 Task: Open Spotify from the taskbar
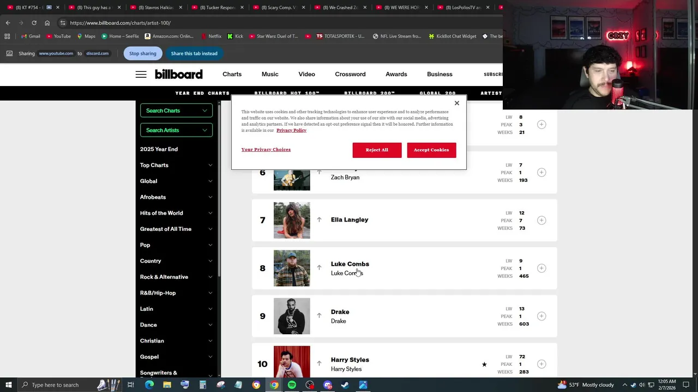pos(292,385)
